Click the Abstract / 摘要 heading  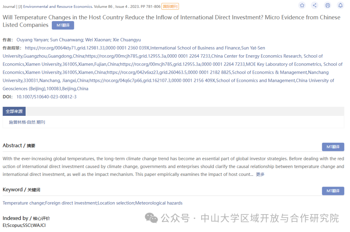point(19,145)
